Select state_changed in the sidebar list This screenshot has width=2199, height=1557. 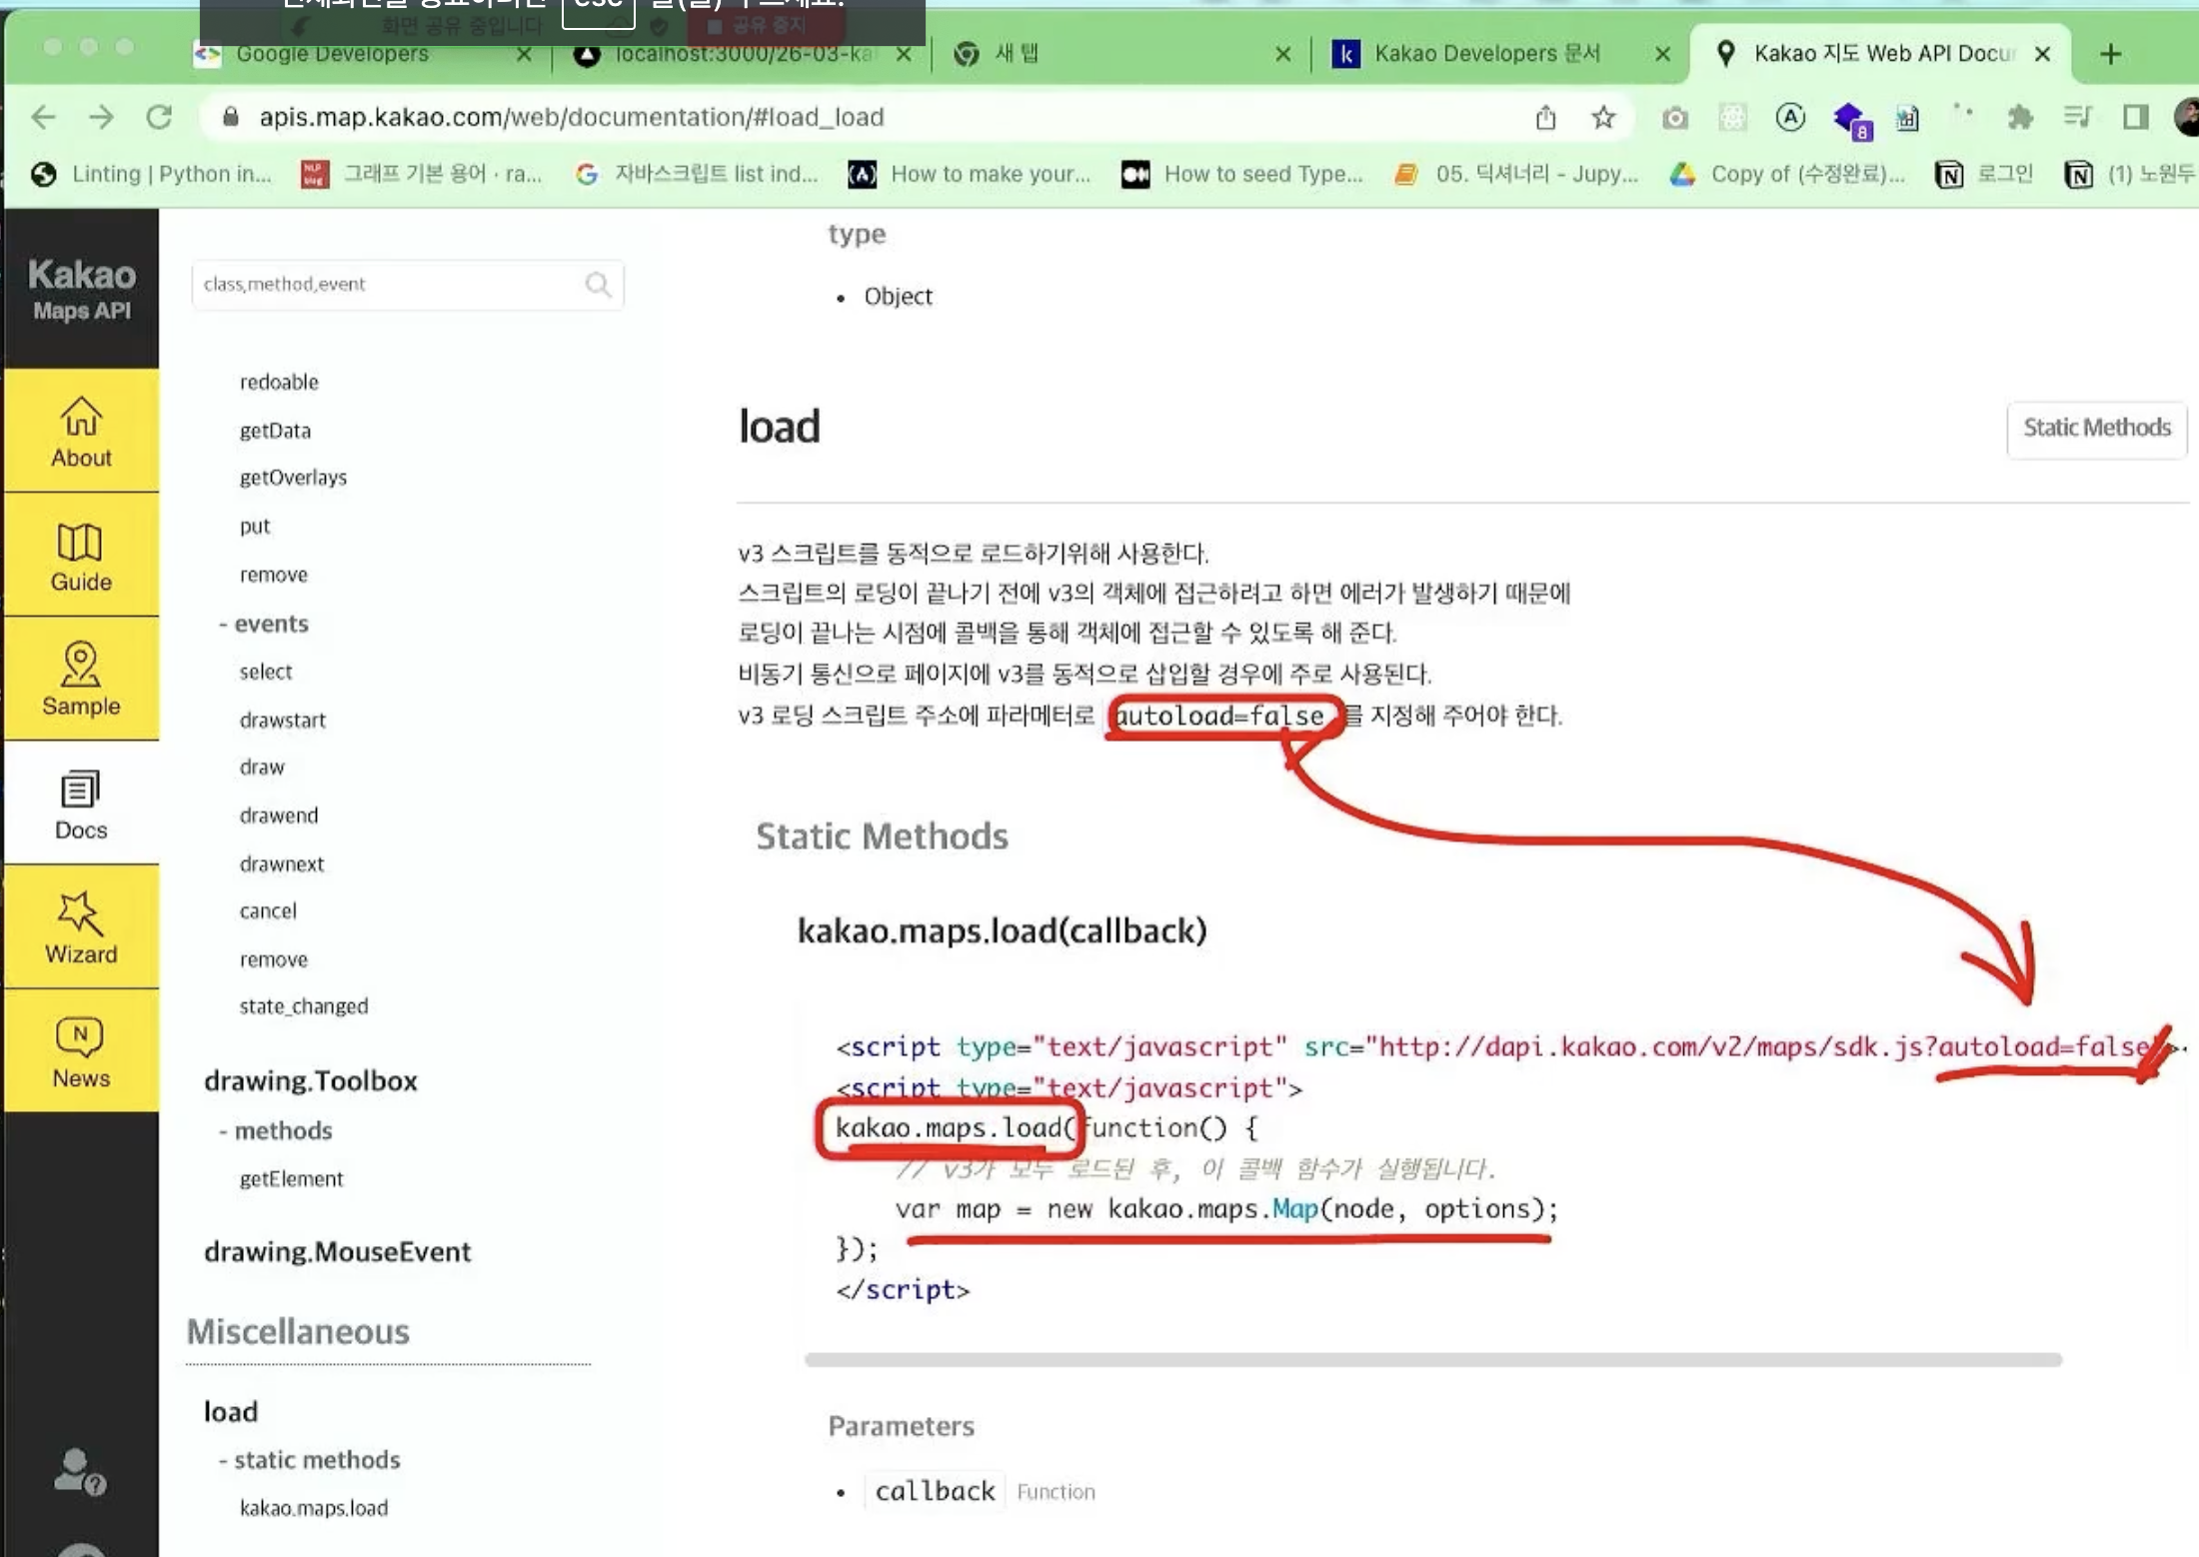tap(304, 1006)
